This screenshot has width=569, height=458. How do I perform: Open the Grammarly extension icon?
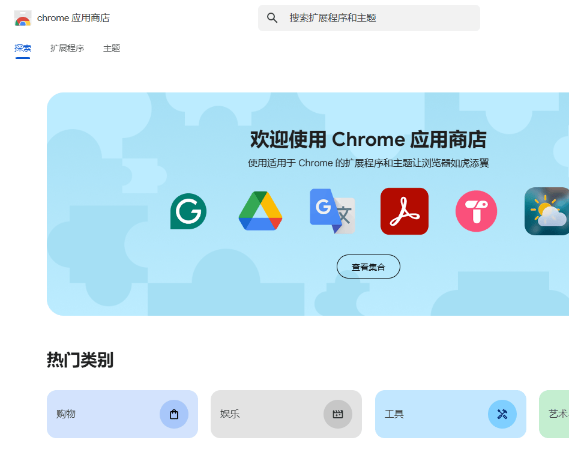(x=188, y=211)
